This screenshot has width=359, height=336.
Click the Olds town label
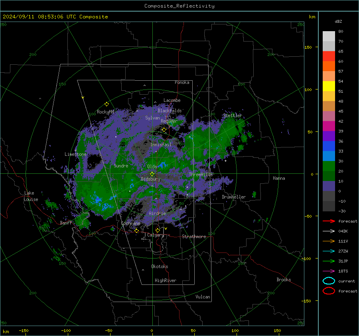click(152, 167)
